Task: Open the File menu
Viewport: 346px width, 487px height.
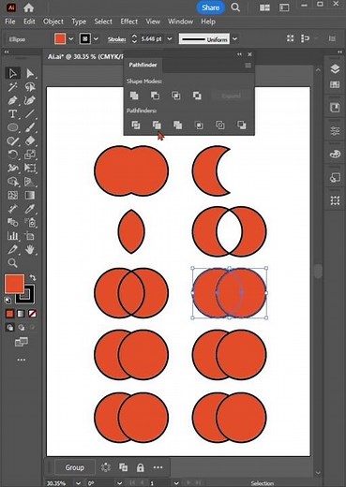Action: point(10,22)
